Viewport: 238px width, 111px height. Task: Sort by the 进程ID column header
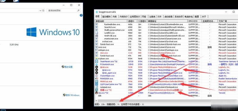tap(132, 21)
